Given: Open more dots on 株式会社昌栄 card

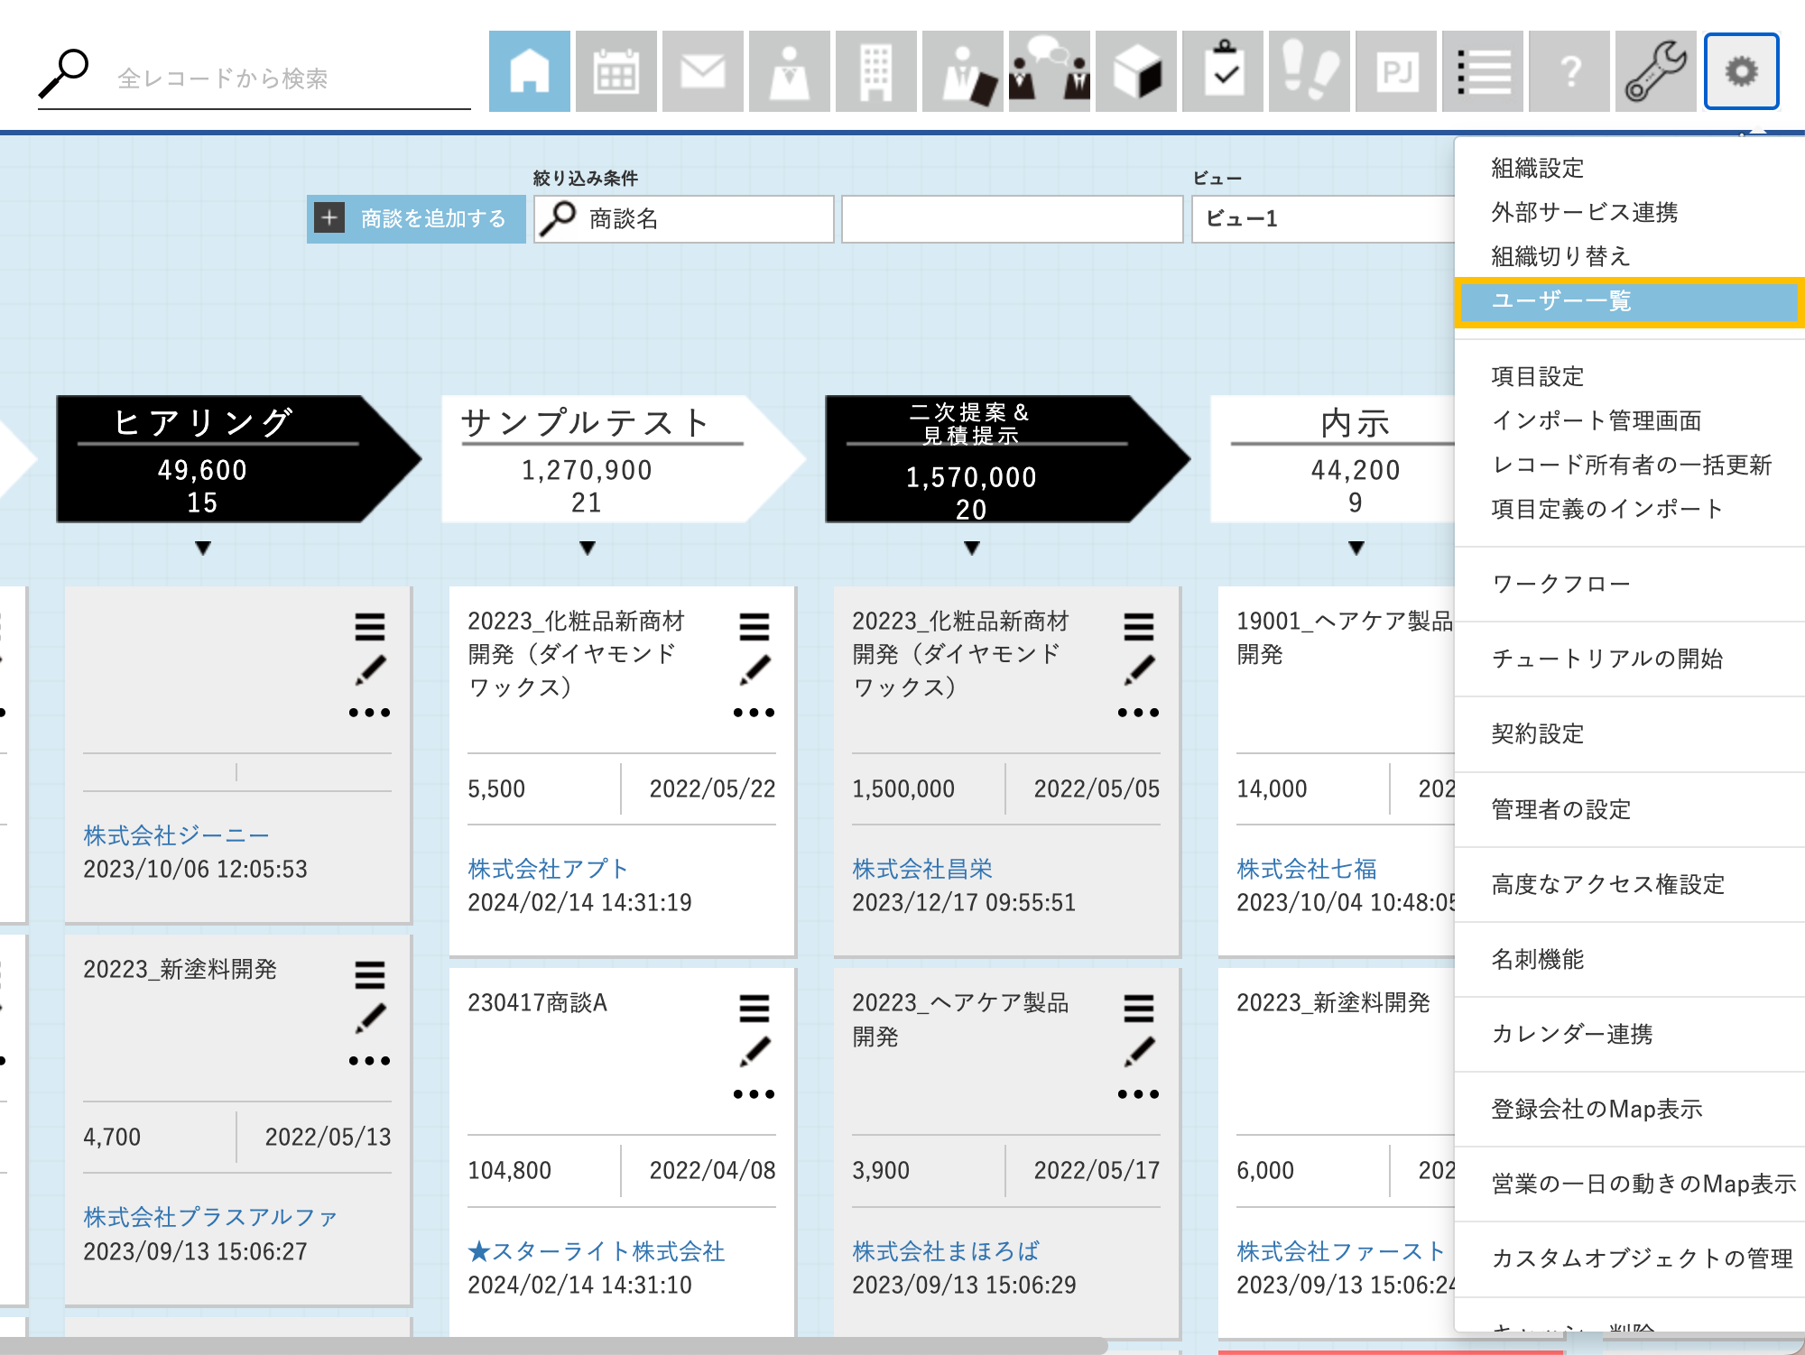Looking at the screenshot, I should click(1139, 713).
